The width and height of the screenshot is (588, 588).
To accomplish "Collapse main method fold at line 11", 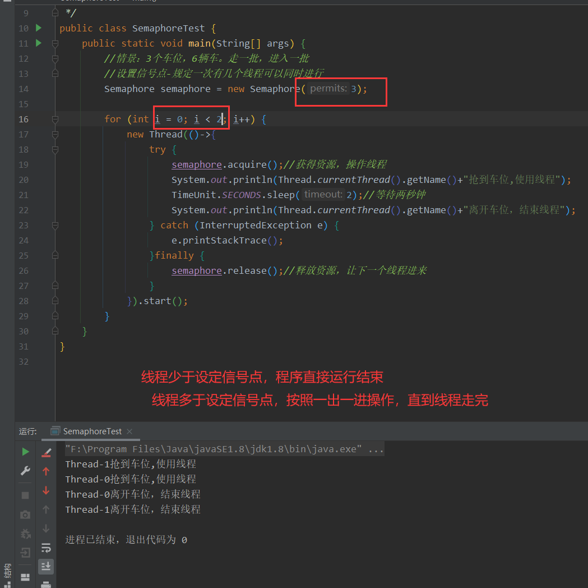I will (55, 44).
